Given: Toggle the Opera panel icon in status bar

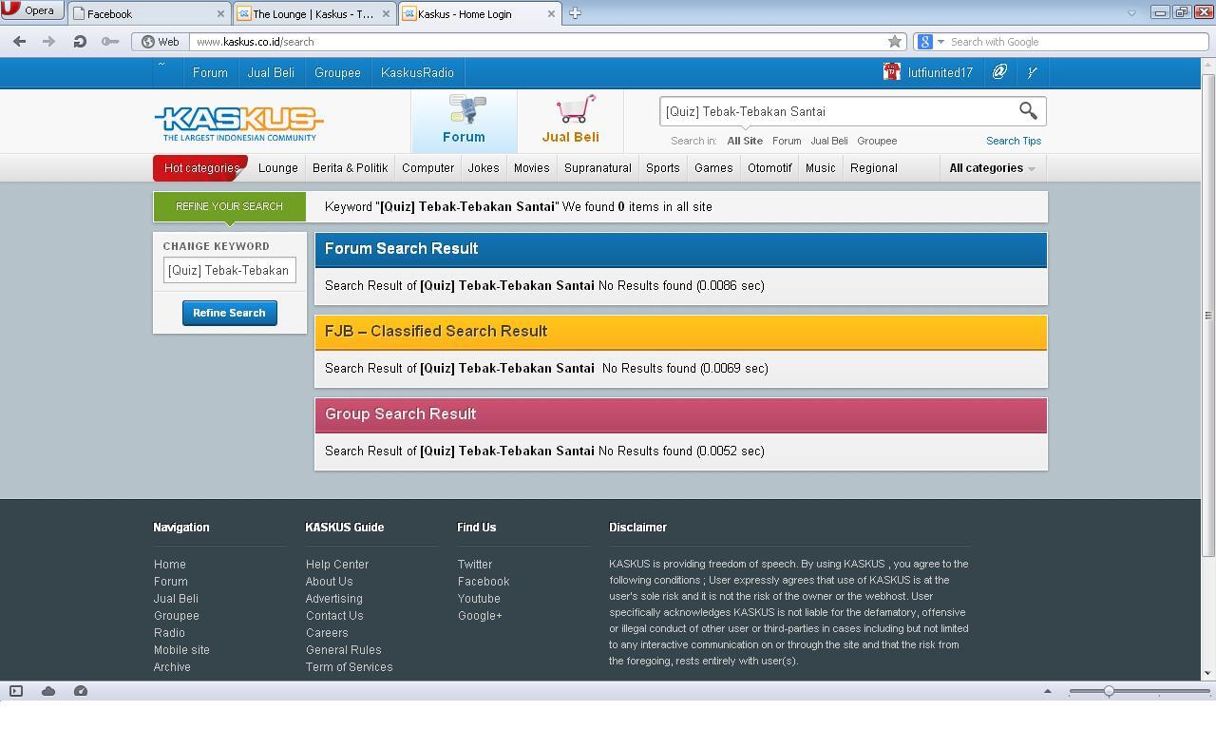Looking at the screenshot, I should point(16,691).
